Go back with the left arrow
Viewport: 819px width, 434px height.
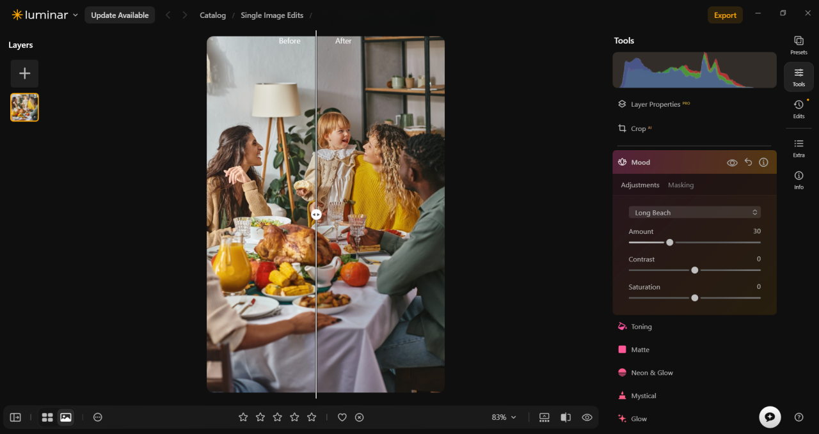point(168,15)
